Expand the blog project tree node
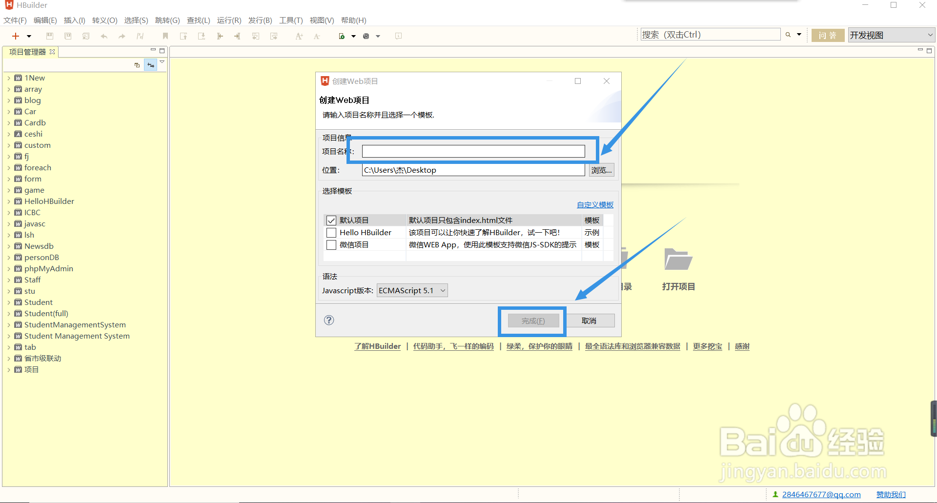937x503 pixels. 9,101
